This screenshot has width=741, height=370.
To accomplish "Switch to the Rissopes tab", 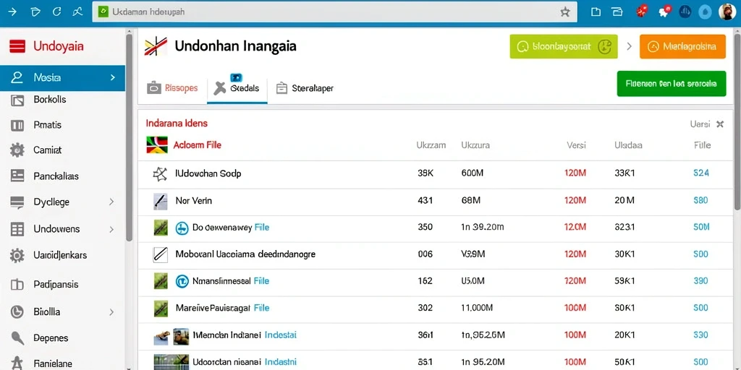I will [172, 87].
